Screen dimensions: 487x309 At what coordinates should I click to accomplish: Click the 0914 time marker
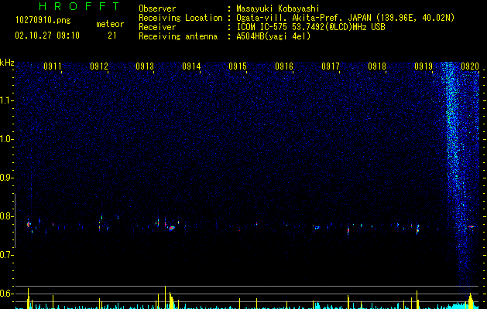click(x=191, y=66)
